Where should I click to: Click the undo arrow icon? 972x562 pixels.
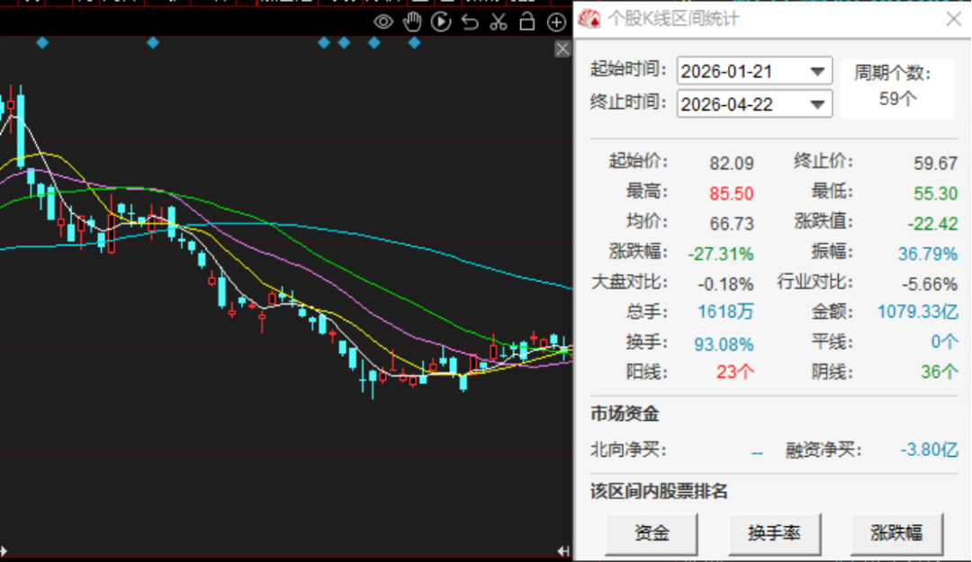click(470, 22)
